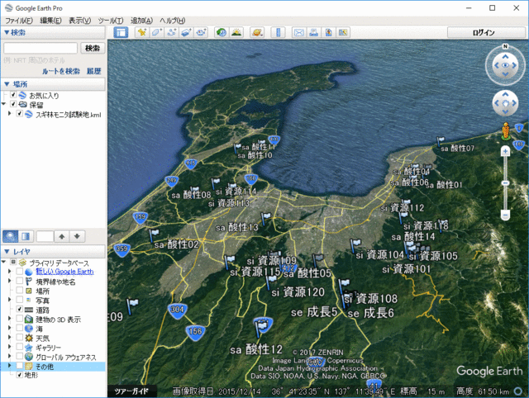Click the ログイン button

[485, 32]
